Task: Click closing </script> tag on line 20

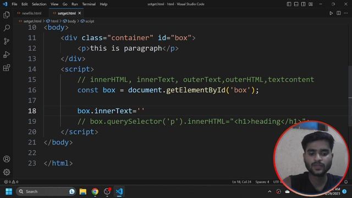Action: pos(79,132)
